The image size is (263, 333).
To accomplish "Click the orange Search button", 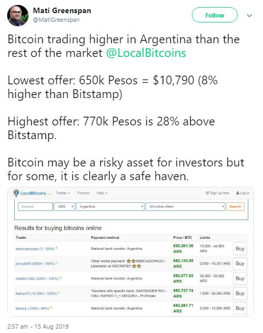I will (236, 206).
